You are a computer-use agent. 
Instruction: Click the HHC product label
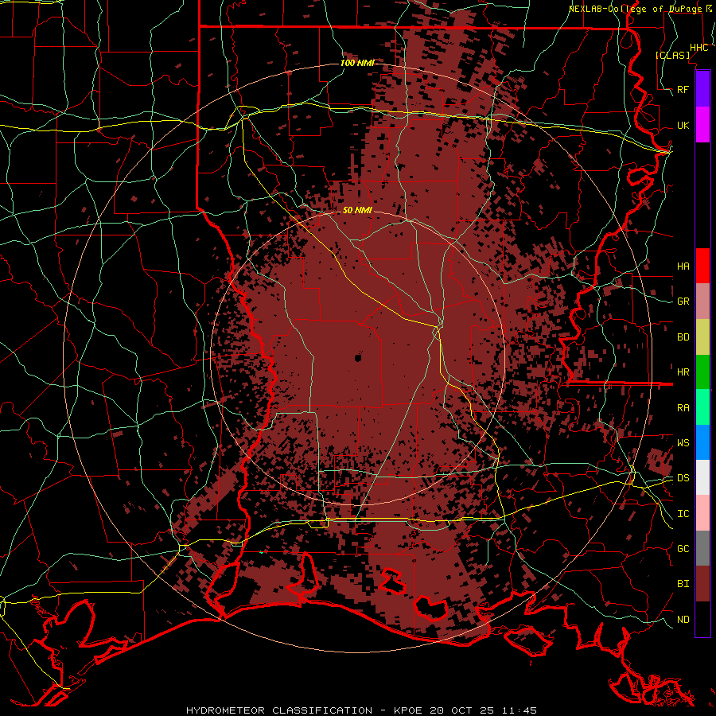[698, 48]
